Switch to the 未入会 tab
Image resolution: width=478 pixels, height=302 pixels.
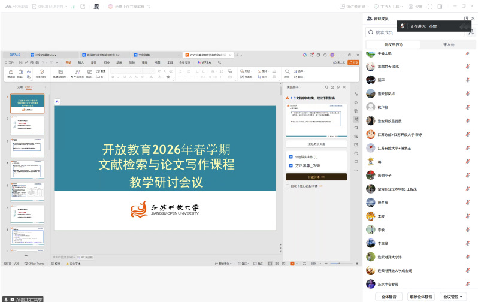pos(448,44)
